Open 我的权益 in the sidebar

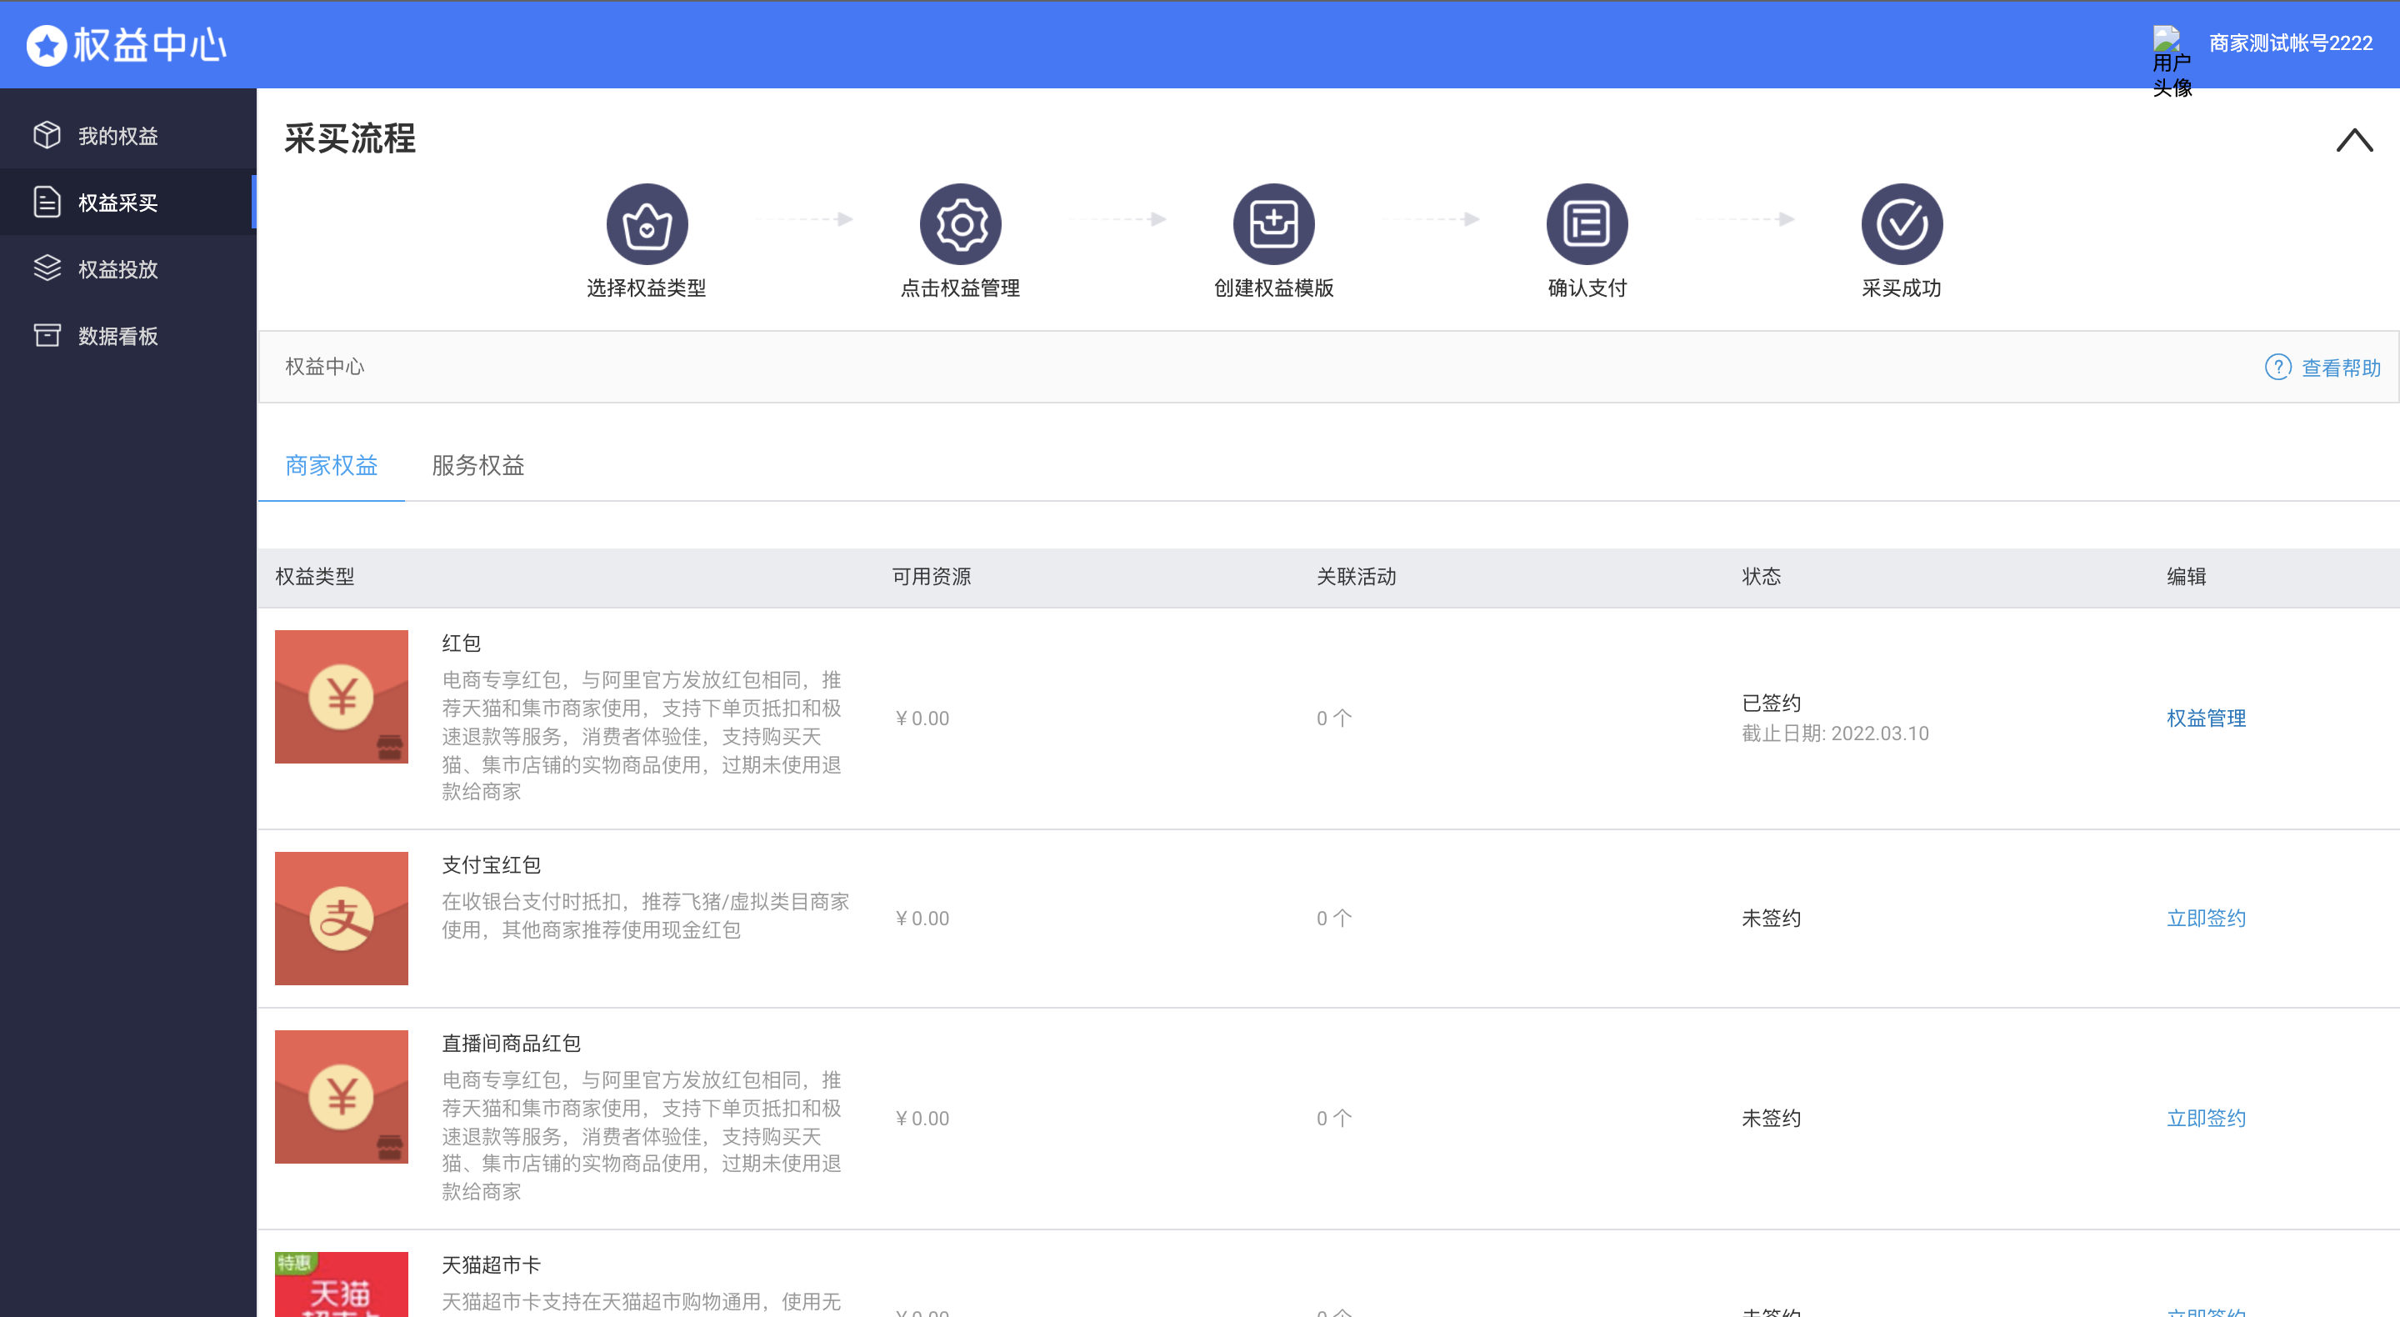(x=117, y=136)
